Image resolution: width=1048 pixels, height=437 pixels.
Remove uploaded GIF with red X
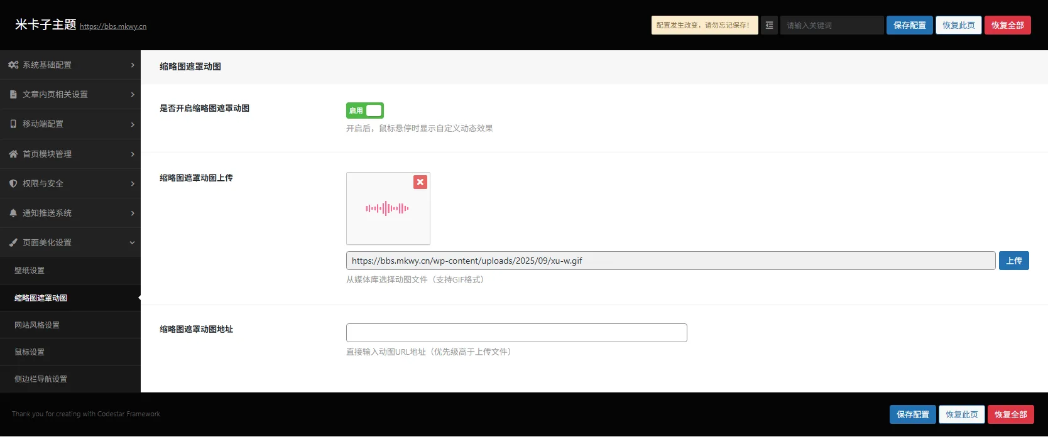tap(420, 182)
